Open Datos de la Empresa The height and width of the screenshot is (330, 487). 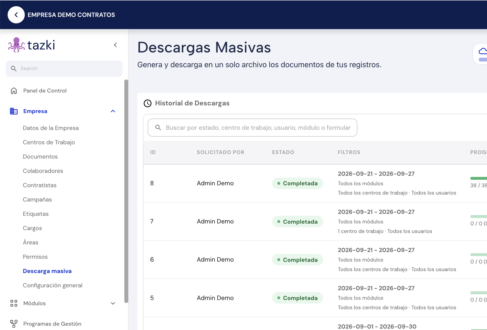click(x=51, y=128)
